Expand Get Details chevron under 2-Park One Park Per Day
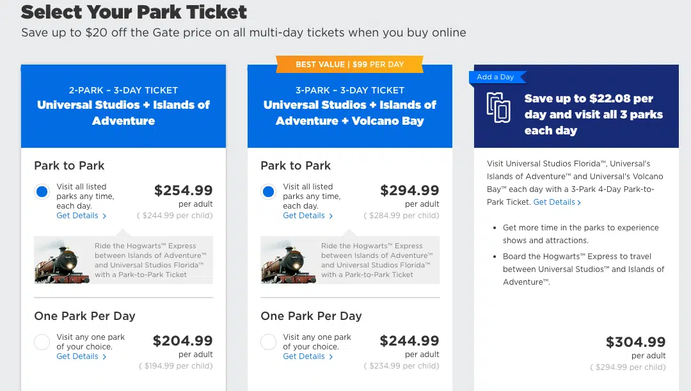 point(104,356)
